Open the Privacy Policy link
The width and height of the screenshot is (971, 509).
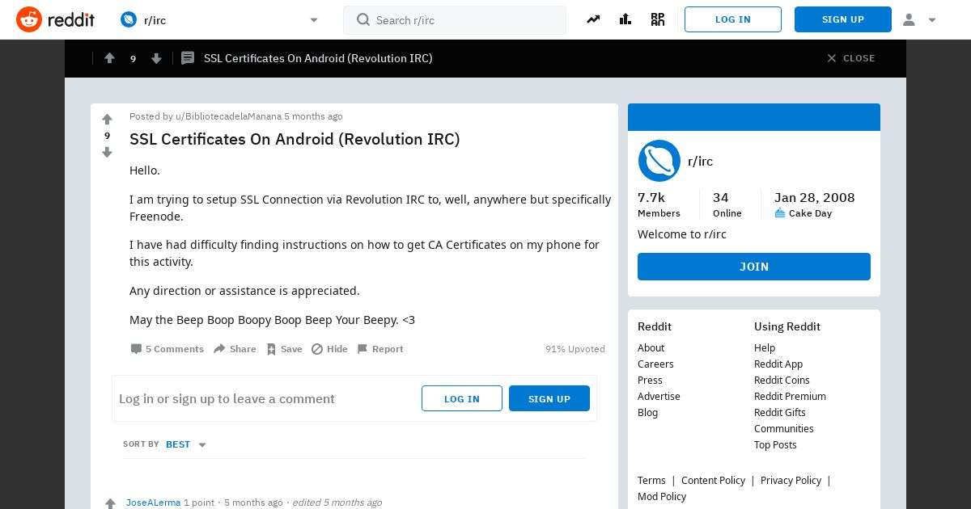click(x=791, y=480)
